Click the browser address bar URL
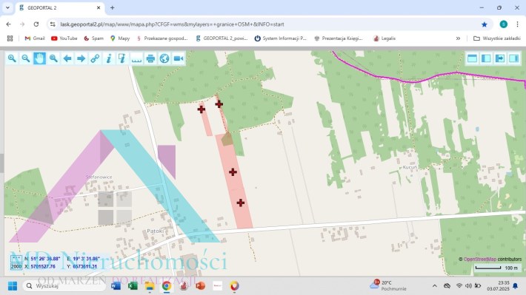The height and width of the screenshot is (295, 526). click(x=172, y=24)
